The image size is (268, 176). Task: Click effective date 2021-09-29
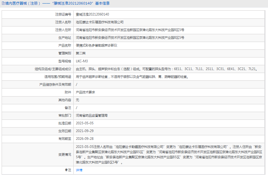click(85, 131)
